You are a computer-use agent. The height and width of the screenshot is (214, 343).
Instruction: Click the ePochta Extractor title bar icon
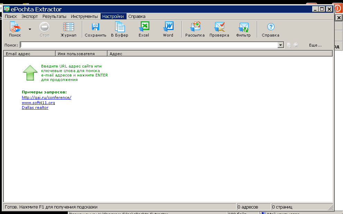pyautogui.click(x=7, y=9)
